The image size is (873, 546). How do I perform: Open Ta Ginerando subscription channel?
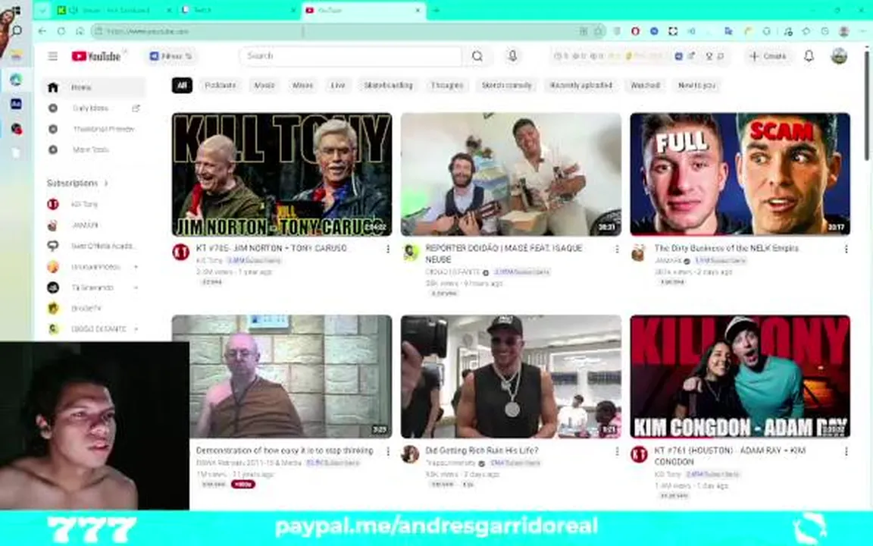95,287
